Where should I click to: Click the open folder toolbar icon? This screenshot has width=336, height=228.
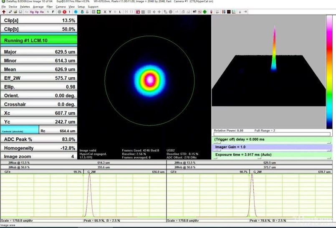pyautogui.click(x=15, y=12)
